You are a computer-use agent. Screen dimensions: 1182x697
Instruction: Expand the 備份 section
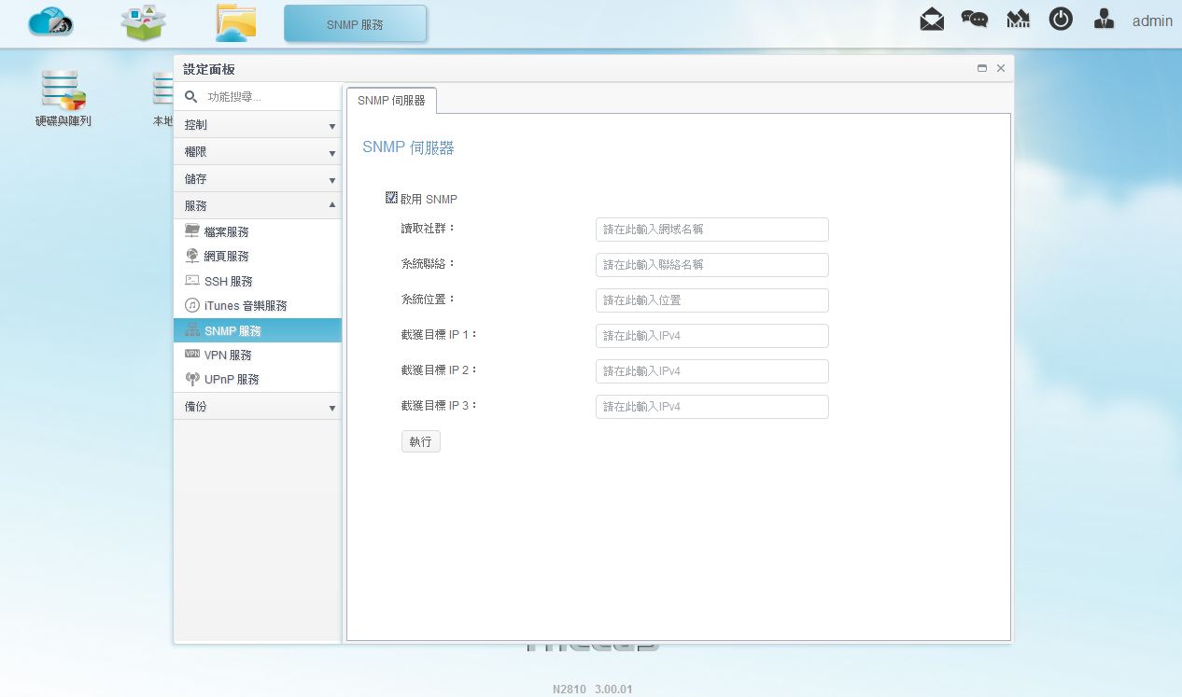[258, 407]
